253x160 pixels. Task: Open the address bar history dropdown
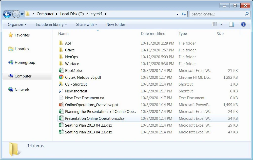pos(178,14)
